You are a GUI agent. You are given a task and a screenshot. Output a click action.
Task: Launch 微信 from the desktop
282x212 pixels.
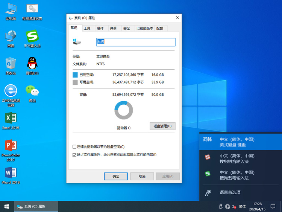click(x=32, y=92)
